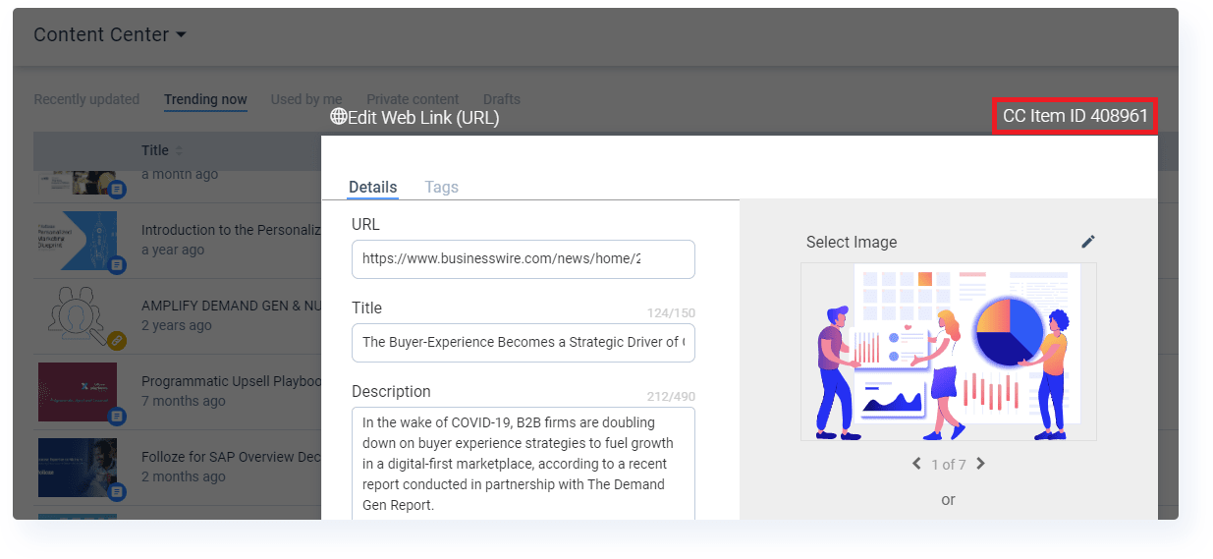The image size is (1213, 559).
Task: Click the globe icon beside Edit Web Link
Action: pos(339,117)
